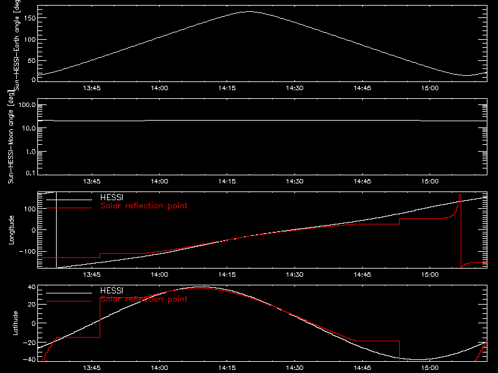
Task: Click the Sun-HESSI-Moon angle axis label
Action: (x=11, y=137)
